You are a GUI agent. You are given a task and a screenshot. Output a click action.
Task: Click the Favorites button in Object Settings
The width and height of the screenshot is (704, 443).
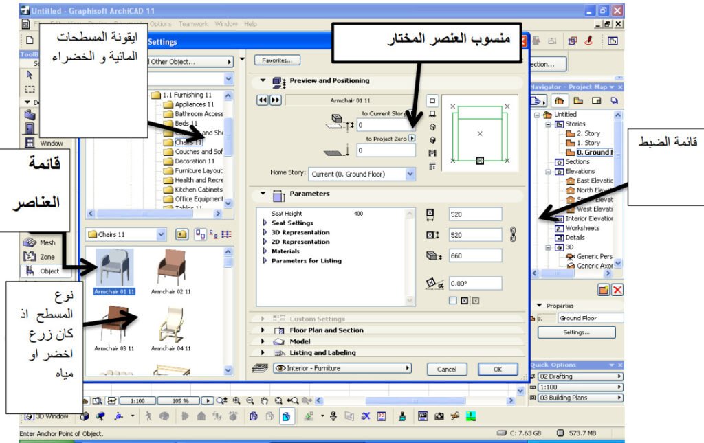pyautogui.click(x=277, y=59)
